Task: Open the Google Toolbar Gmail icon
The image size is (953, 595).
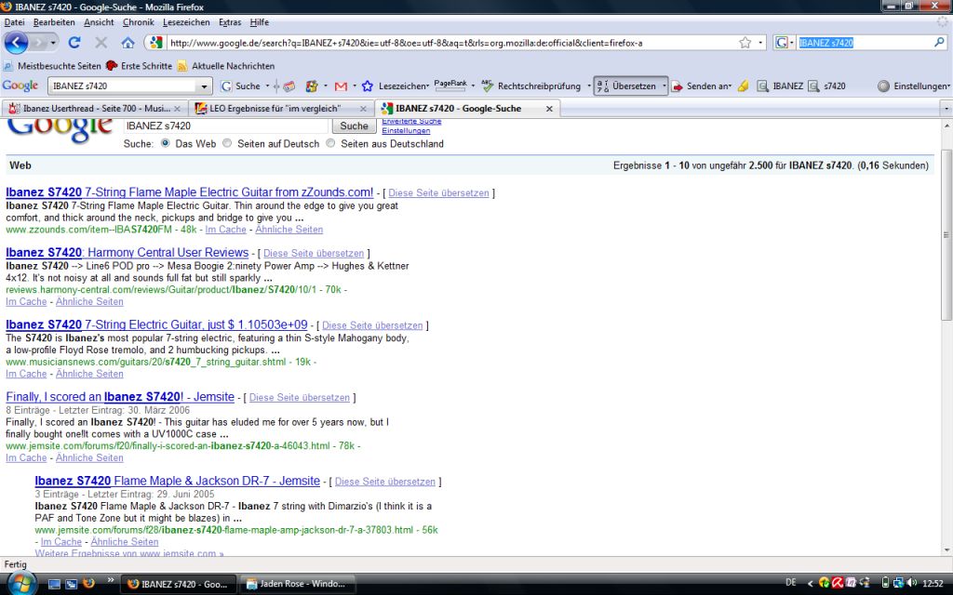Action: tap(341, 86)
